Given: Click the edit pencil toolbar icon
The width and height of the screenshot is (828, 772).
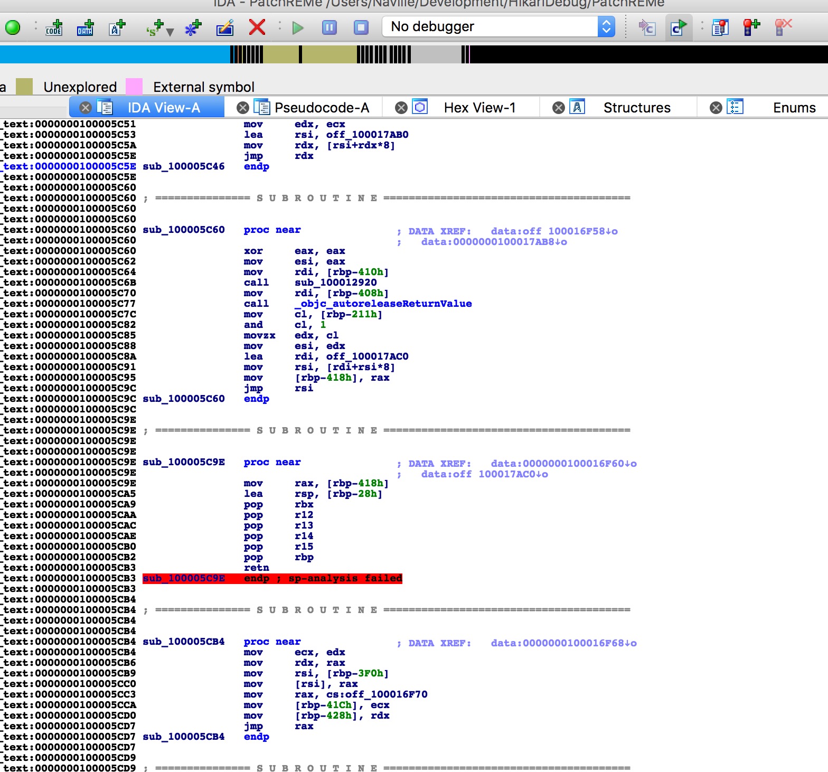Looking at the screenshot, I should coord(225,27).
